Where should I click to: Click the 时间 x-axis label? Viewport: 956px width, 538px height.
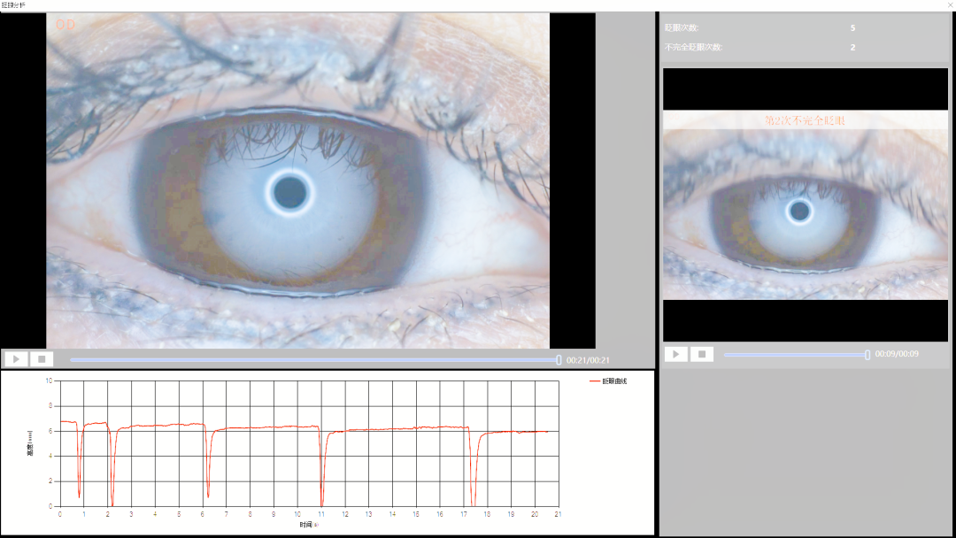tap(309, 525)
